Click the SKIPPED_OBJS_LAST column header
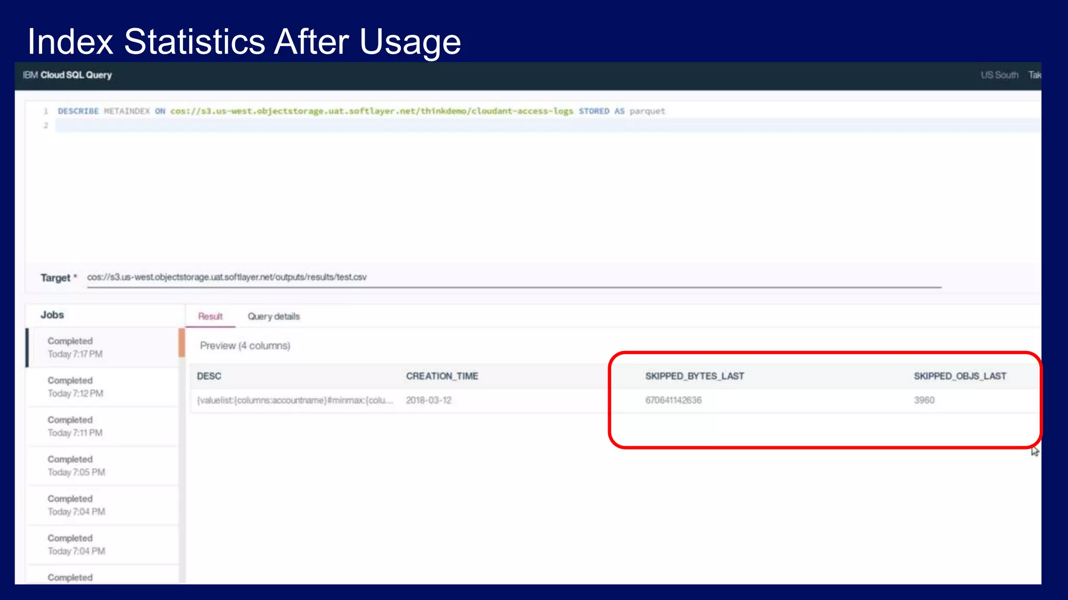The width and height of the screenshot is (1068, 600). (x=960, y=376)
